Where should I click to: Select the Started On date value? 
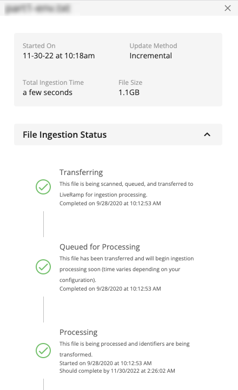(59, 56)
